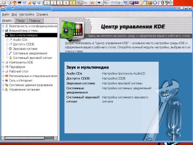Expand Внешний вид и темы node
This screenshot has height=145, width=193.
click(3, 31)
